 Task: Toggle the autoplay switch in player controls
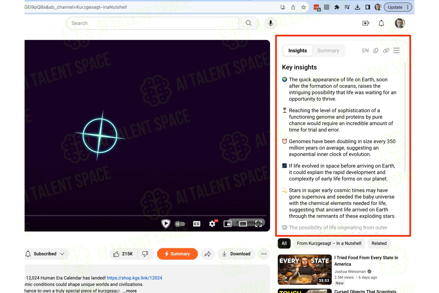180,224
